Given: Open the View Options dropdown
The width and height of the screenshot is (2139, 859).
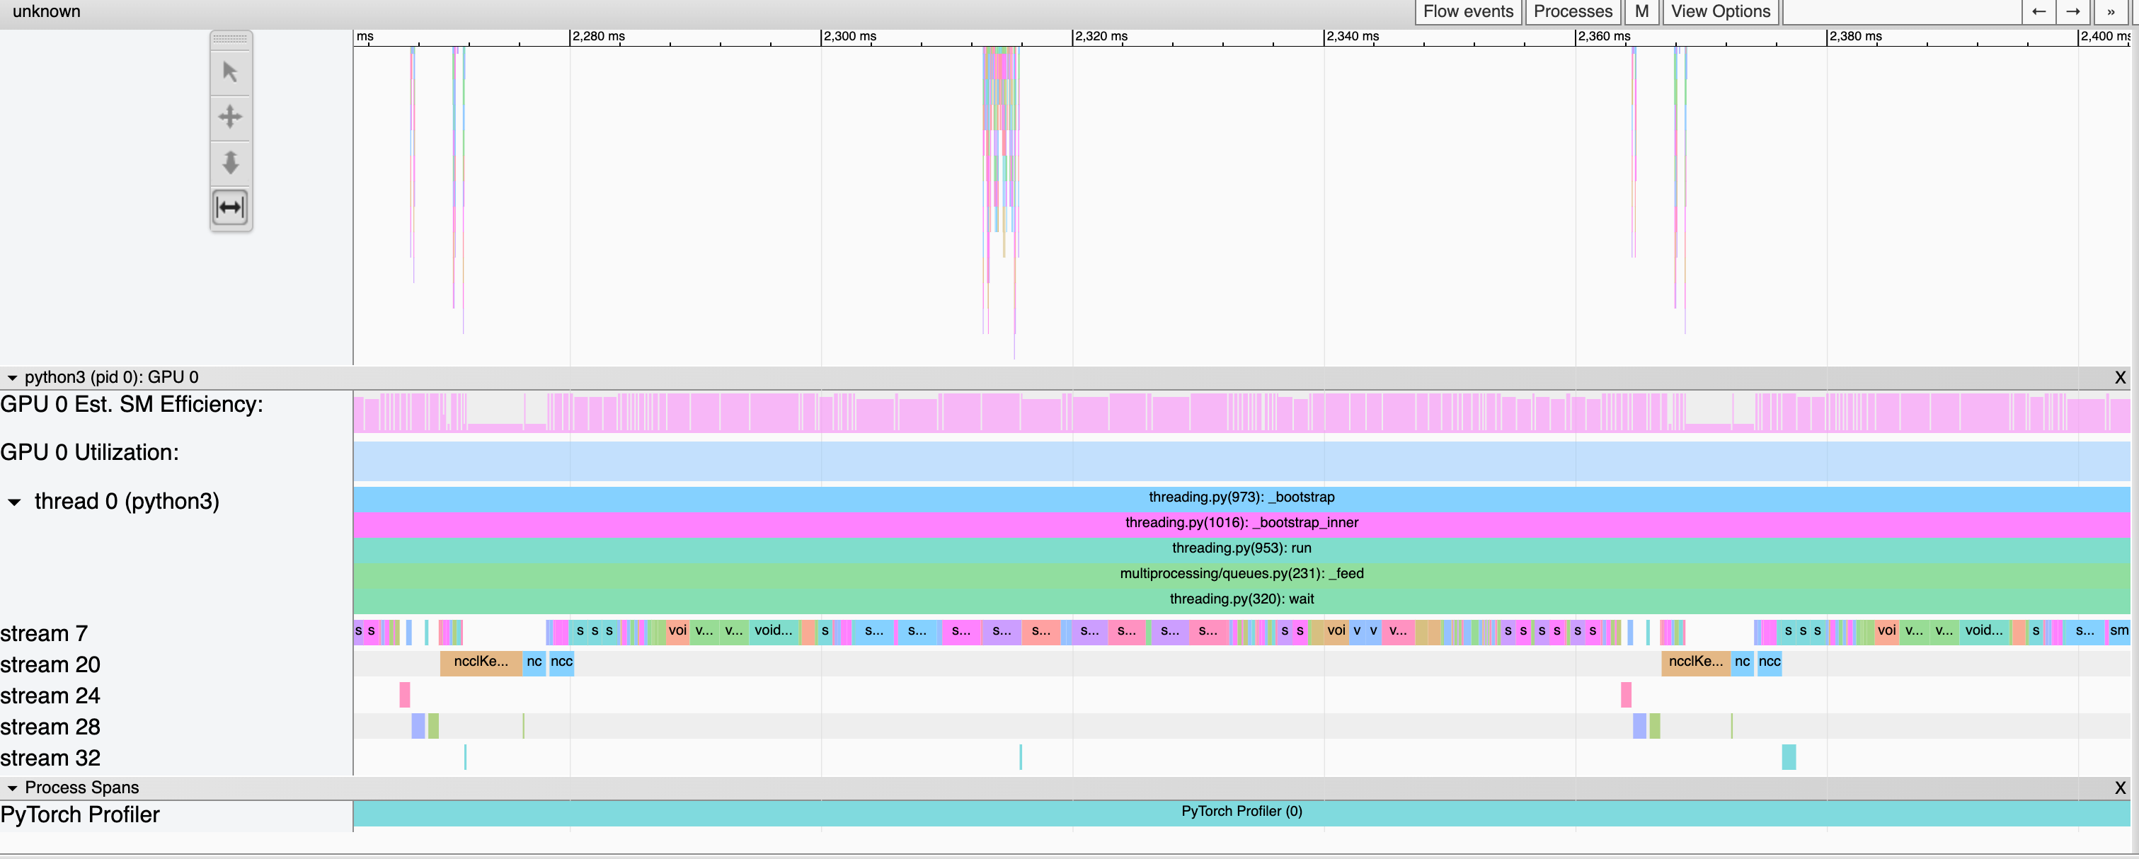Looking at the screenshot, I should (x=1720, y=11).
